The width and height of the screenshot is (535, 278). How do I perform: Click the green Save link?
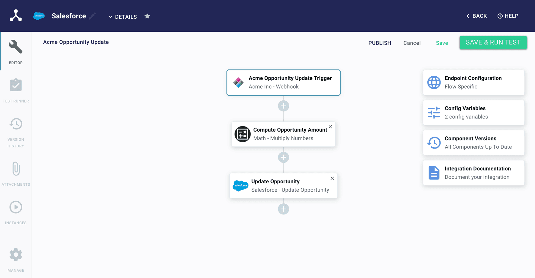(x=442, y=43)
